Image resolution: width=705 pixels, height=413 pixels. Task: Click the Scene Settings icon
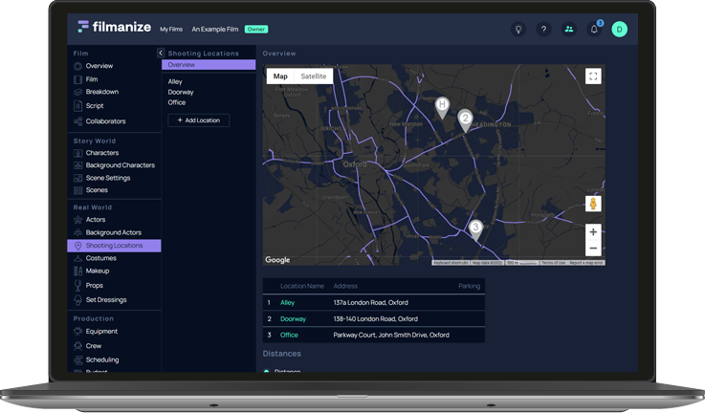point(77,178)
